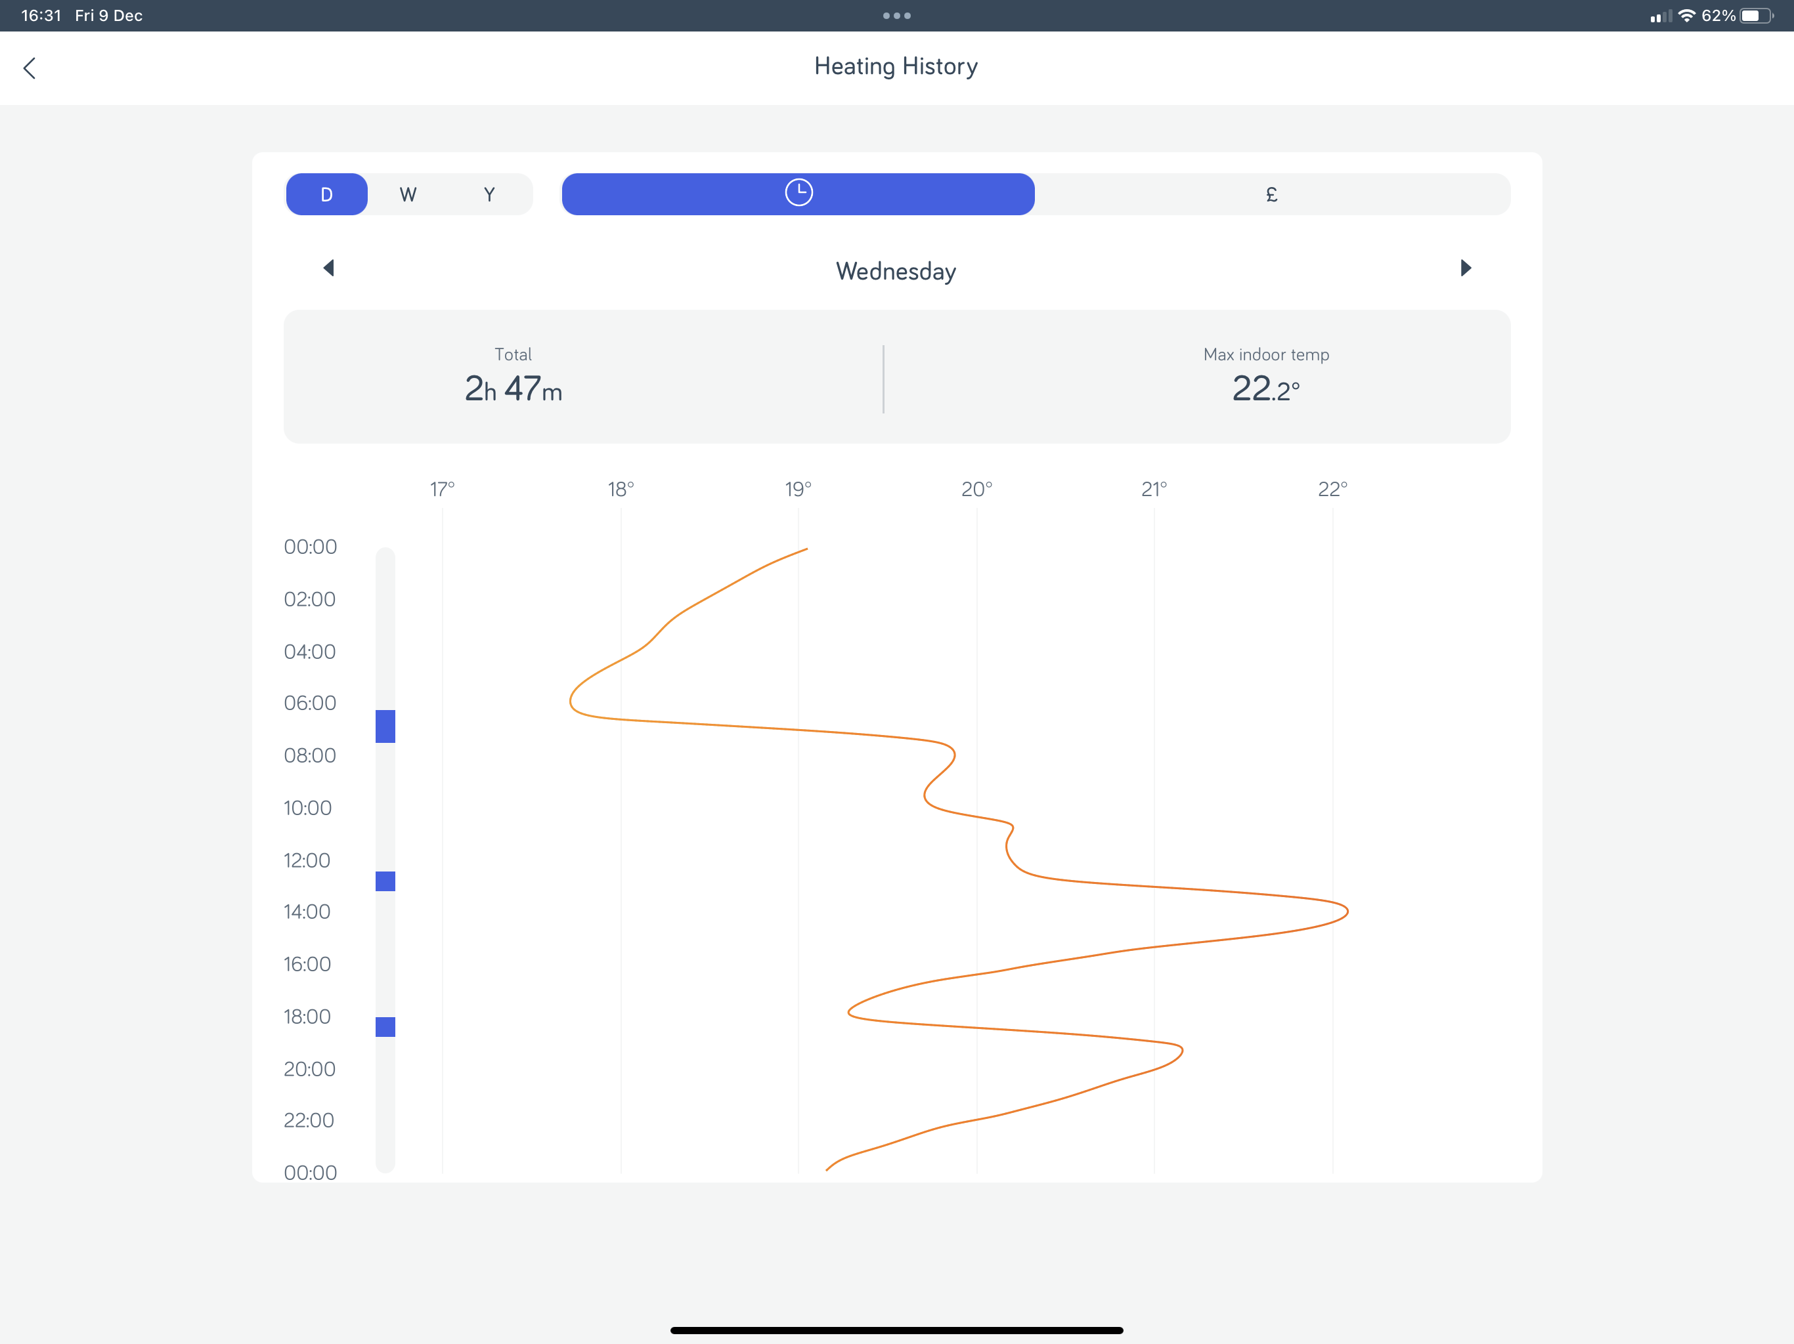Tap the 20:00 time label

pos(309,1069)
